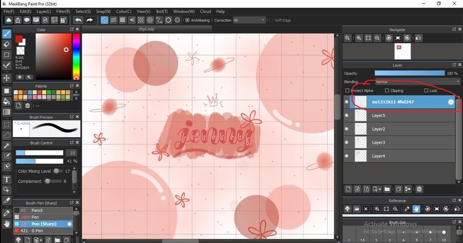Select brush size 10 preset
Viewport: 463px width, 243px height.
[444, 235]
